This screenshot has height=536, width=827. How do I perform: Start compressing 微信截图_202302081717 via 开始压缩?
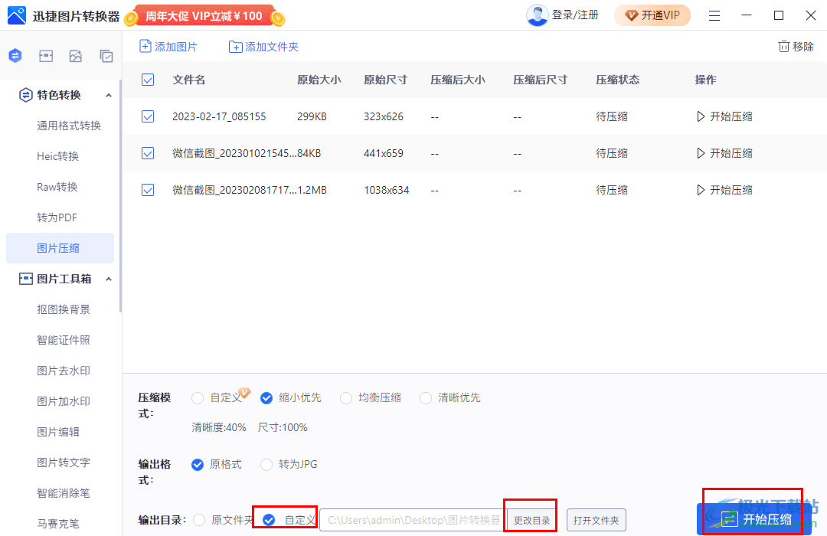click(724, 189)
